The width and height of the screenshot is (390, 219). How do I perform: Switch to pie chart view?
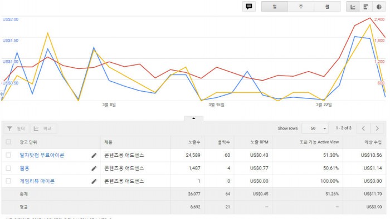coord(379,7)
